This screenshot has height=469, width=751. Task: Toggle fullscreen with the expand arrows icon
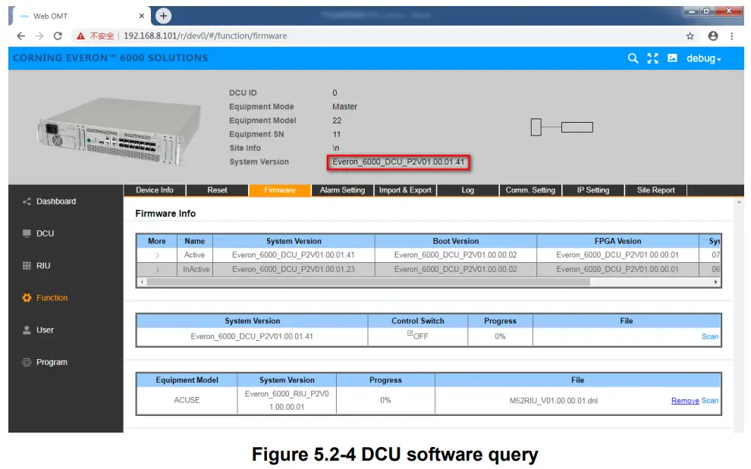coord(652,58)
